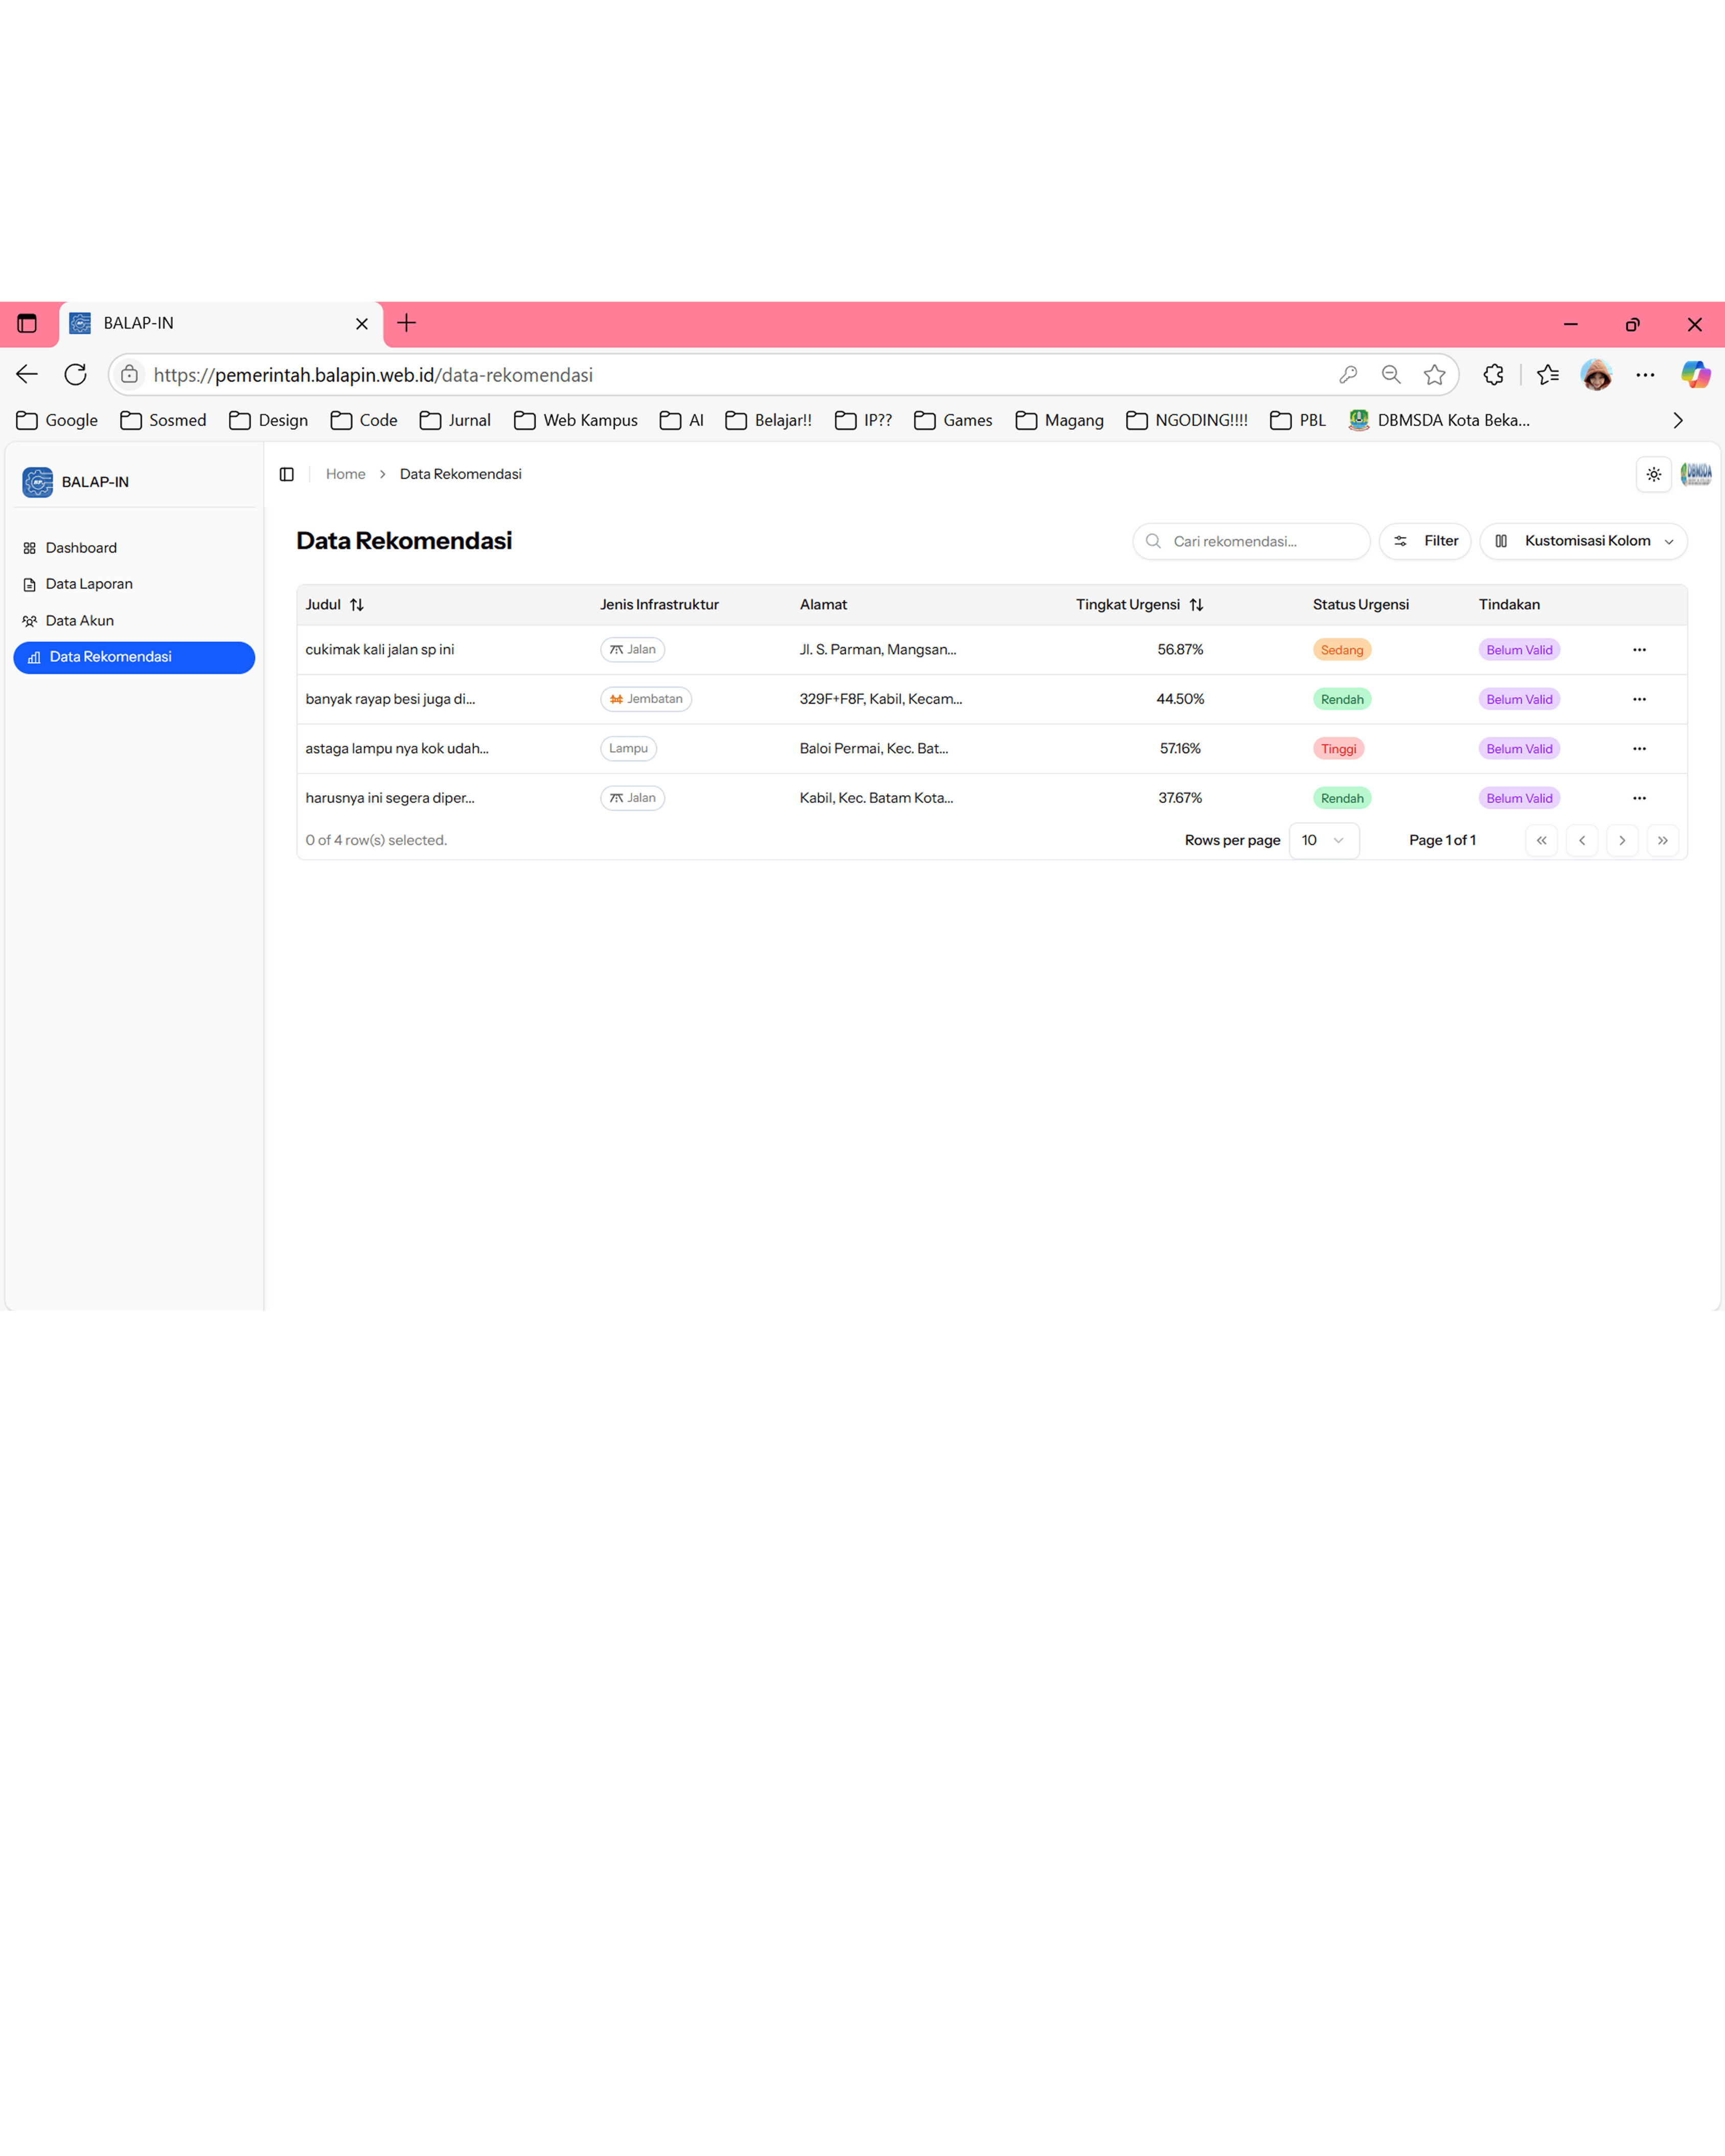Add page to favorites star icon

(x=1435, y=375)
